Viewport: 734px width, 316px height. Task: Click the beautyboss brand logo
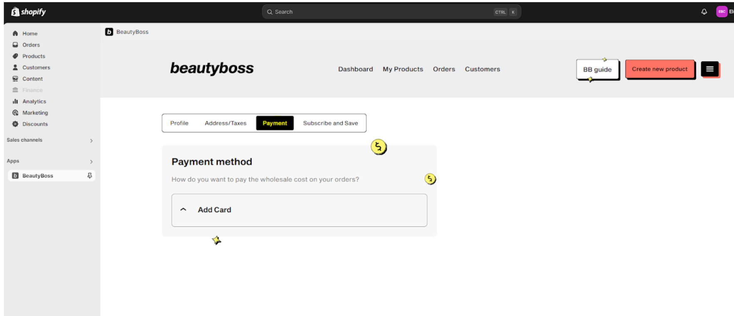pyautogui.click(x=212, y=68)
